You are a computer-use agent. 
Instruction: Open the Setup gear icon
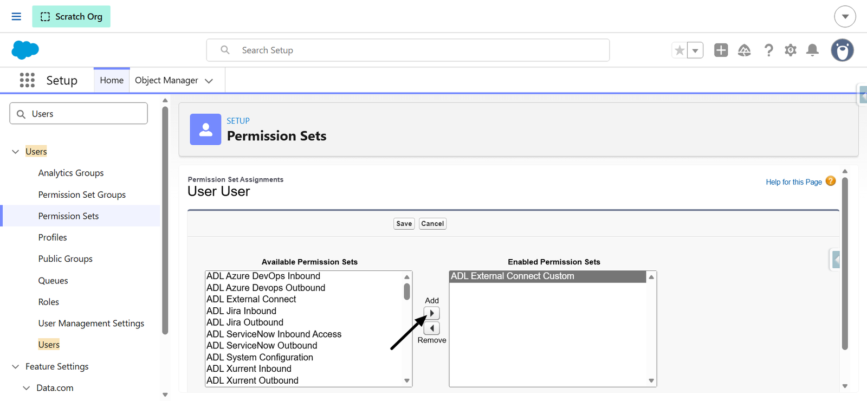791,50
